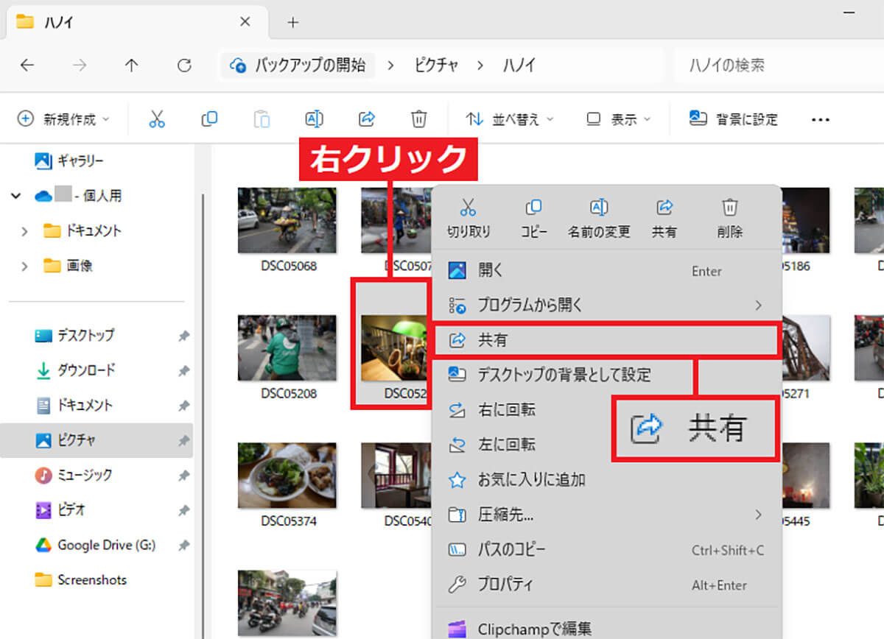Select ピクチャ in the sidebar

(x=97, y=440)
